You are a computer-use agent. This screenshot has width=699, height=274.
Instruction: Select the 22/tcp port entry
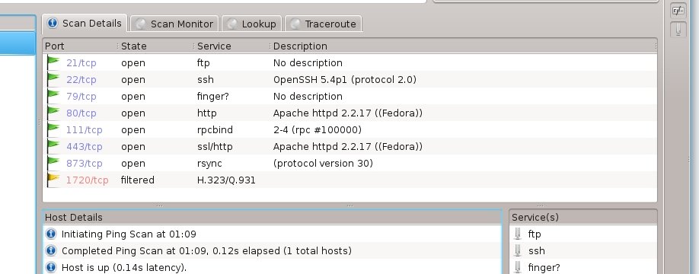point(81,80)
